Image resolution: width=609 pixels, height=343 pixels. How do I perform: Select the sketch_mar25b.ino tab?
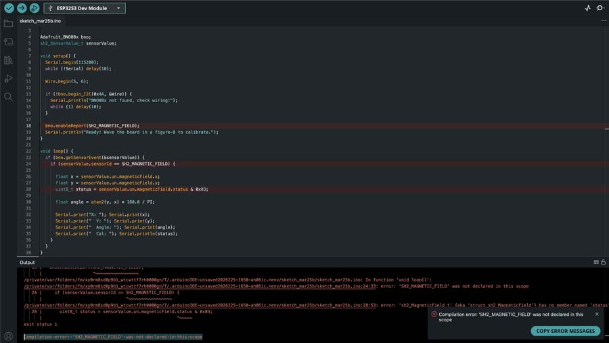tap(40, 21)
